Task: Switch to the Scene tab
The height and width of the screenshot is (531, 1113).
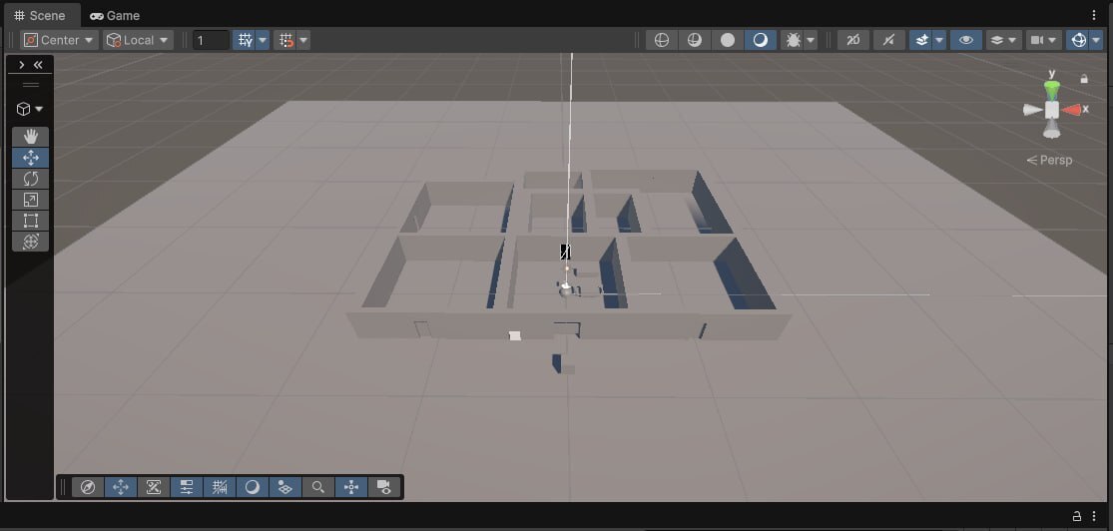Action: [x=40, y=16]
